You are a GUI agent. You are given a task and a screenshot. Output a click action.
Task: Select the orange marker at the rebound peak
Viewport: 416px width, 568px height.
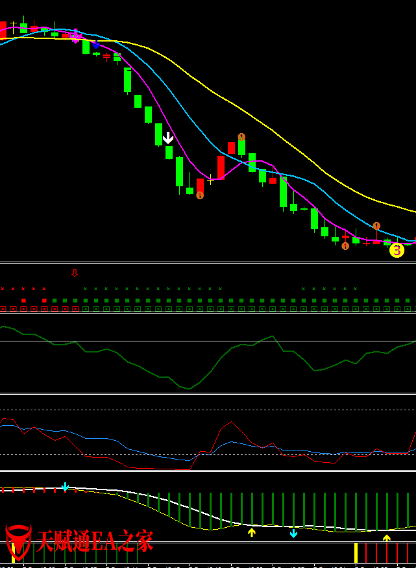241,137
